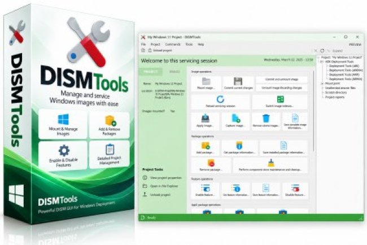Click the operations panel vertical scrollbar
The width and height of the screenshot is (367, 245).
(313, 111)
